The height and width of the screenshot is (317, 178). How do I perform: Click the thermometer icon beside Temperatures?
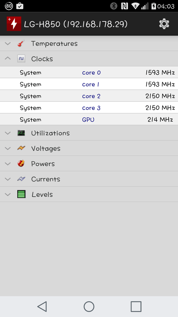point(21,43)
